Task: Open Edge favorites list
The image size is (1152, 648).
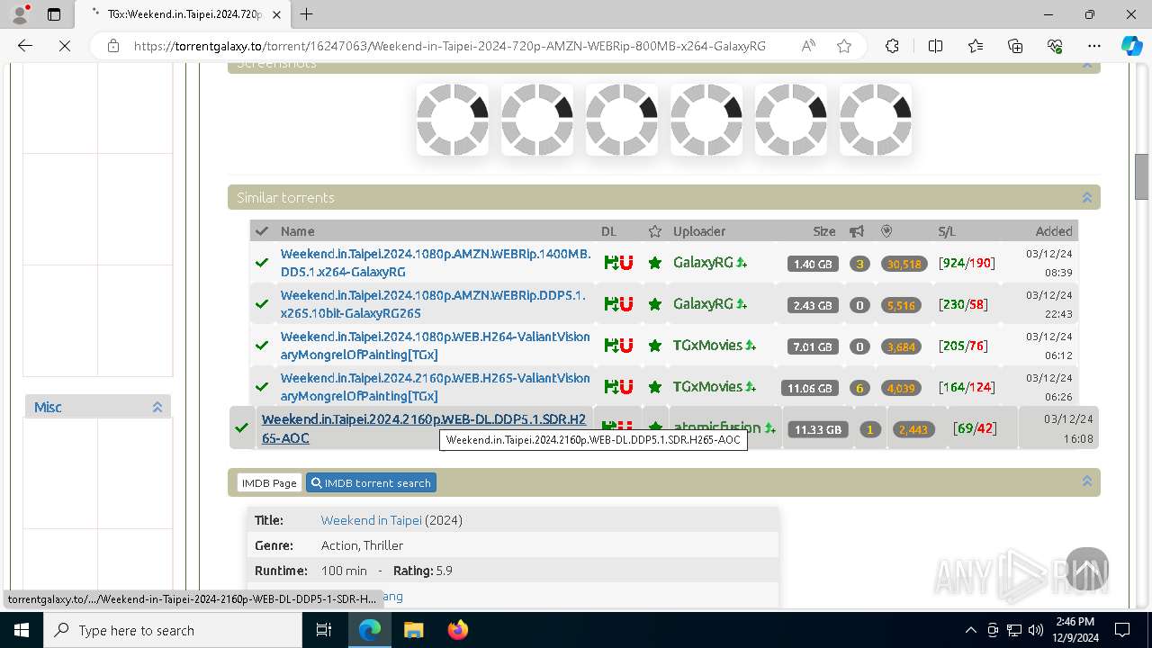Action: click(976, 46)
